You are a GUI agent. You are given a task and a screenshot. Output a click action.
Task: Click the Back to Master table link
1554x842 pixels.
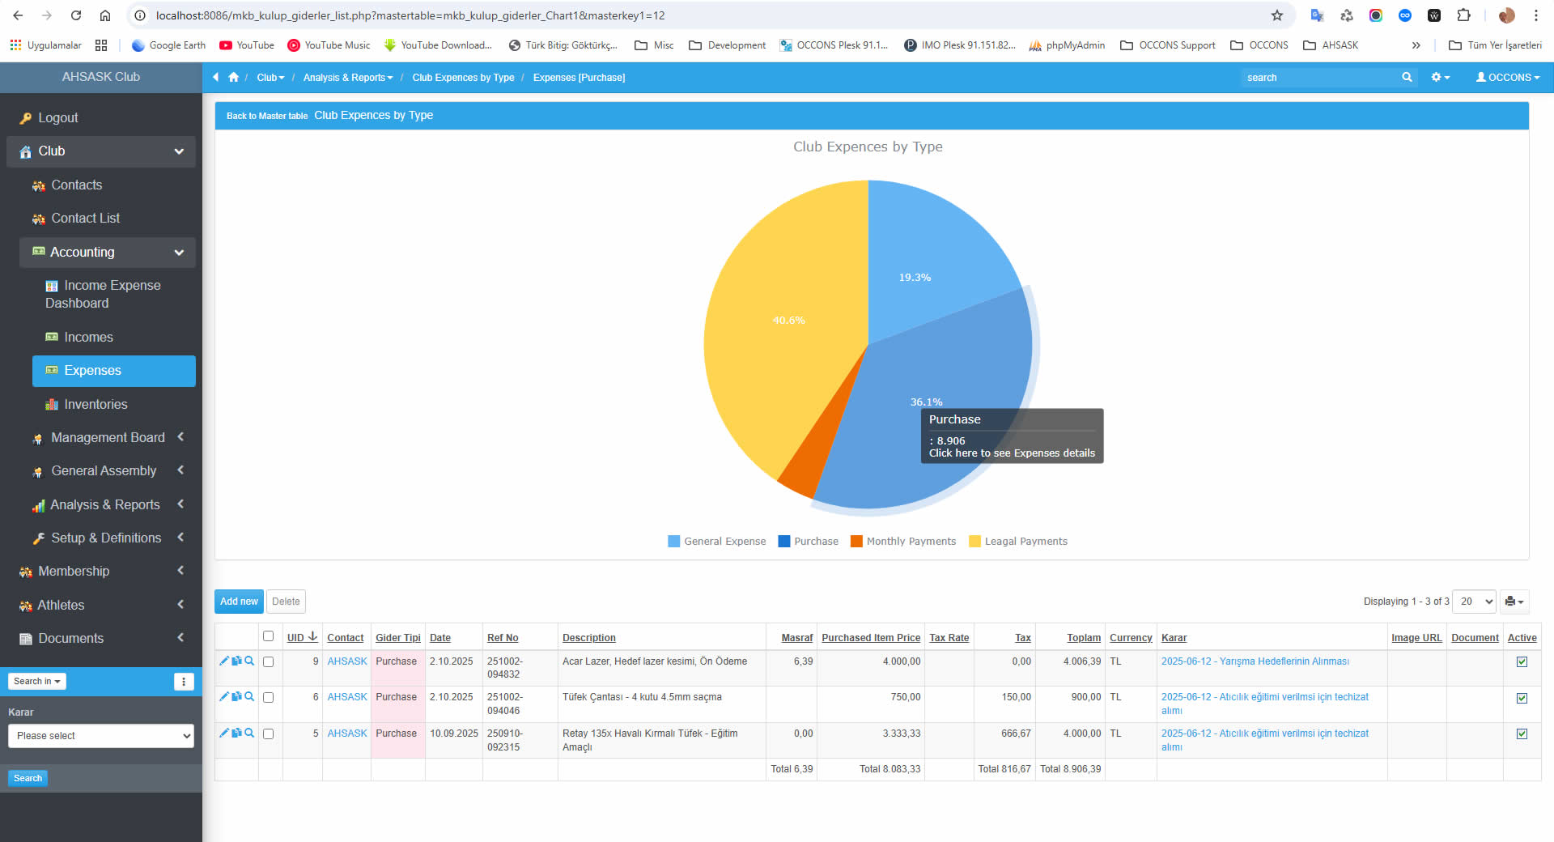pos(267,116)
